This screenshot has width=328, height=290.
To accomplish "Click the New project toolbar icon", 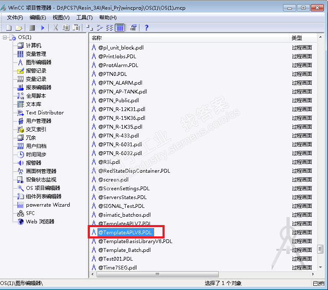I will [x=9, y=28].
